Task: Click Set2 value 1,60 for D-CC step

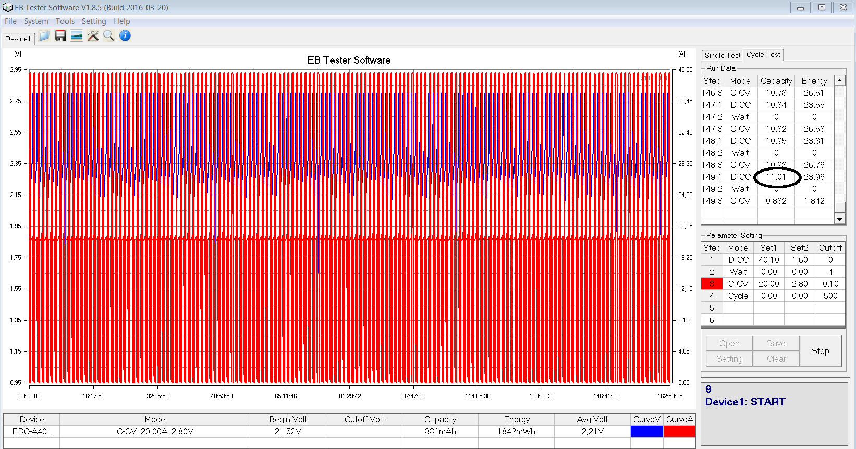Action: (x=800, y=260)
